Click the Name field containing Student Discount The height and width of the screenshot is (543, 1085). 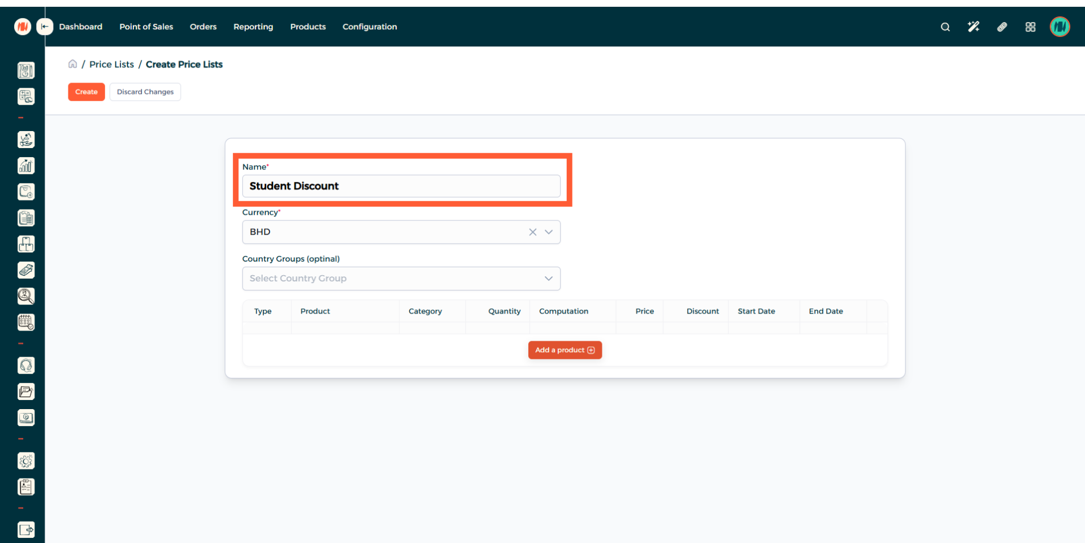401,186
